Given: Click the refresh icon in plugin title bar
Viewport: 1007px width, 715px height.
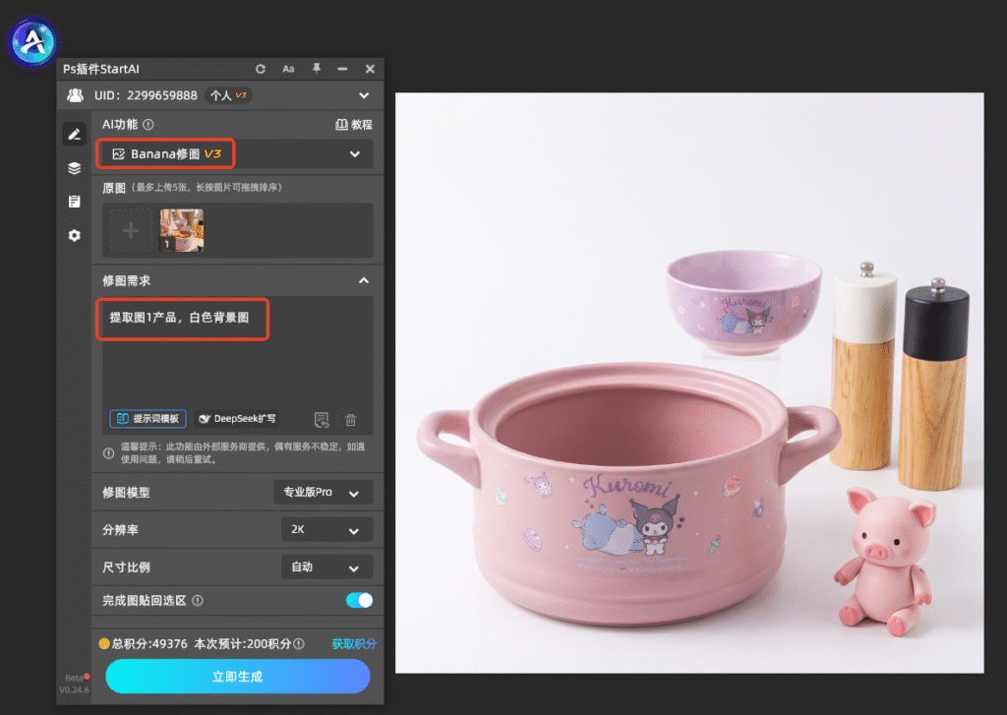Looking at the screenshot, I should click(x=260, y=69).
